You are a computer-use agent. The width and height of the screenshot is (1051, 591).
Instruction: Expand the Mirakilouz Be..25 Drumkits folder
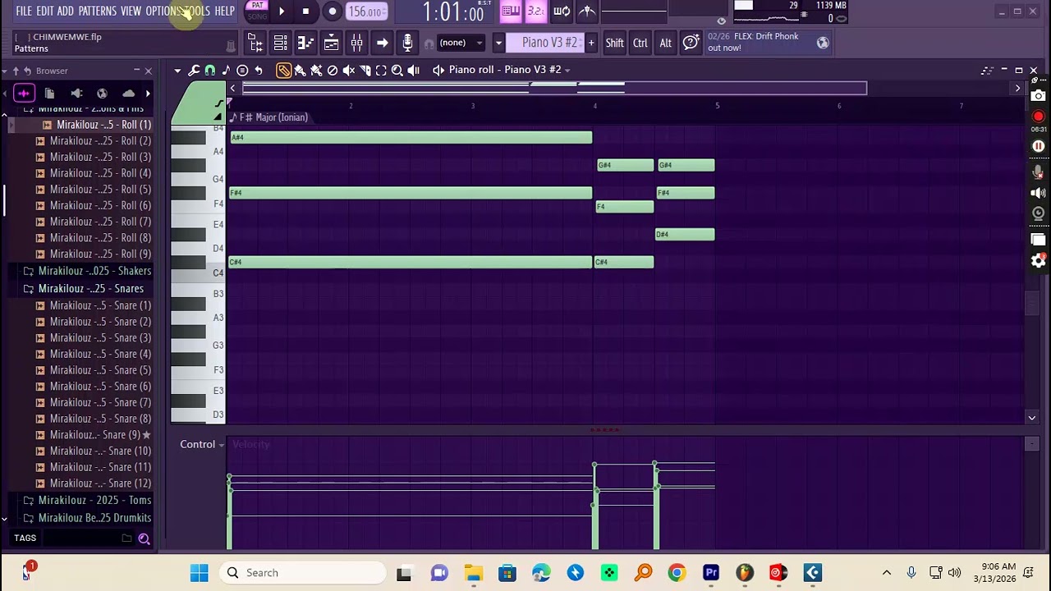tap(87, 518)
